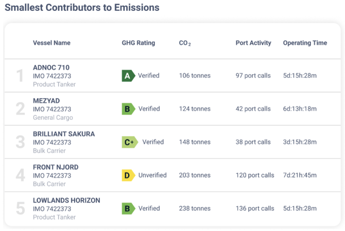Click the 124 tonnes value
345x231 pixels.
click(195, 109)
